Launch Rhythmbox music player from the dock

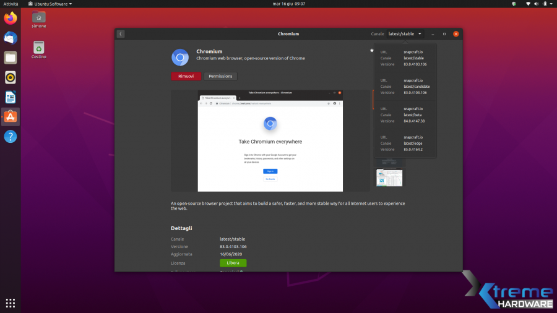[11, 77]
